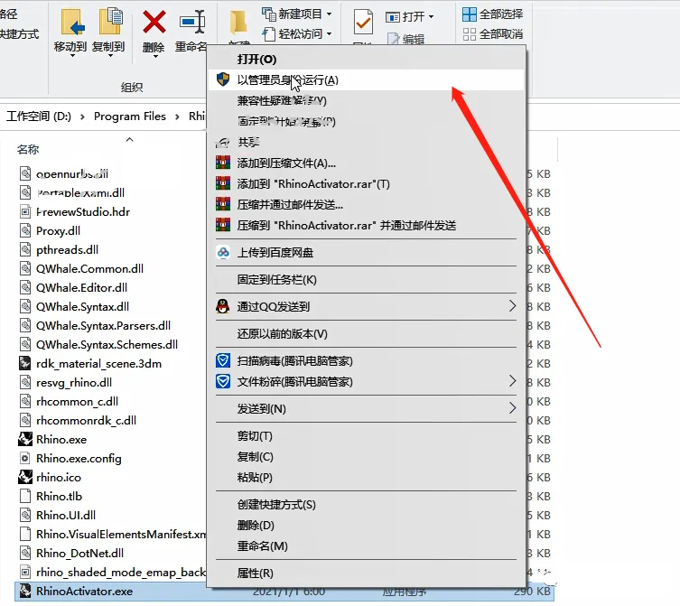The image size is (680, 606).
Task: Select the file Rhino.UI.dll
Action: coord(66,516)
